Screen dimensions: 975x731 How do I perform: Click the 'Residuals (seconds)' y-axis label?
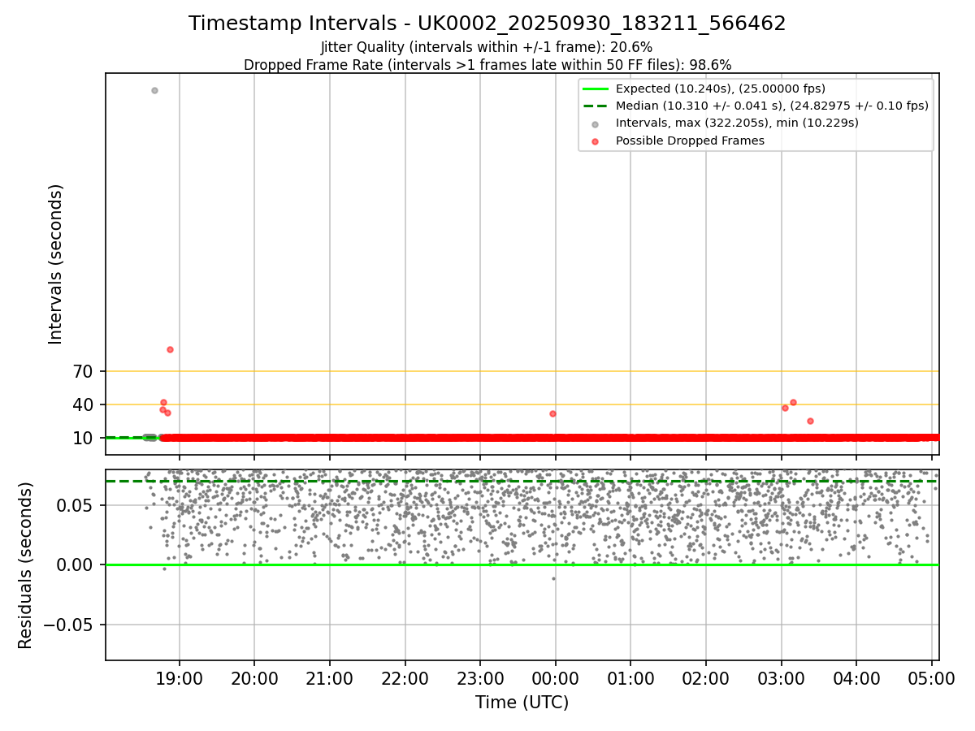click(x=26, y=565)
